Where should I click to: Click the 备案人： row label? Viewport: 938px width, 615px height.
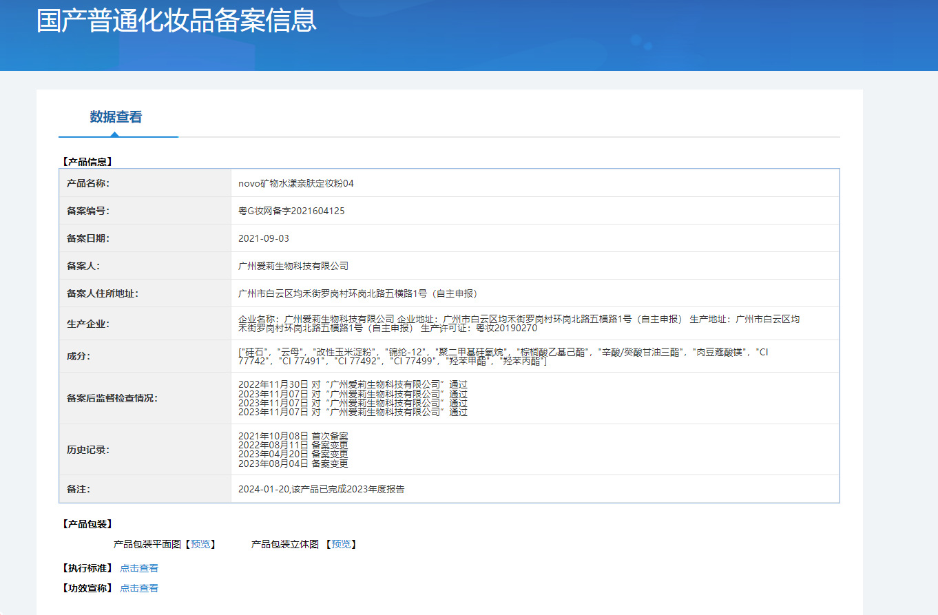pos(83,266)
